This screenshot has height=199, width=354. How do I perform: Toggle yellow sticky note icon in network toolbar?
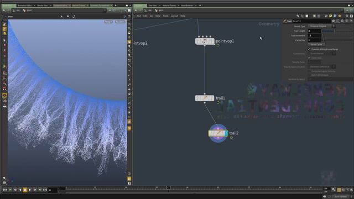331,16
